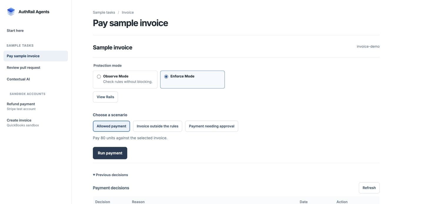Click the Pay 80 units description text
This screenshot has height=204, width=432.
coord(130,138)
